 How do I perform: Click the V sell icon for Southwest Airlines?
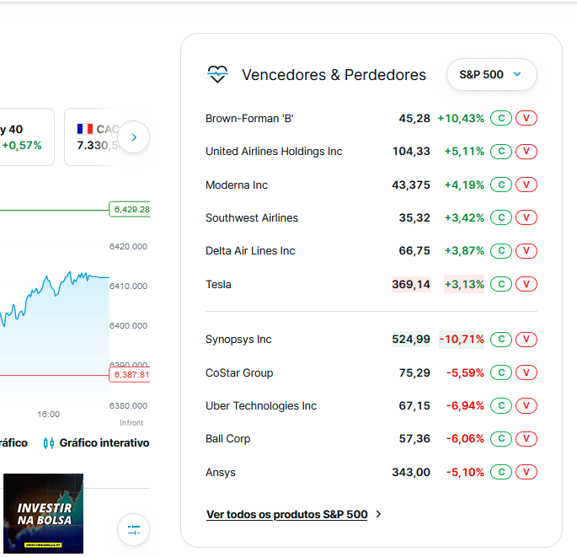coord(526,217)
